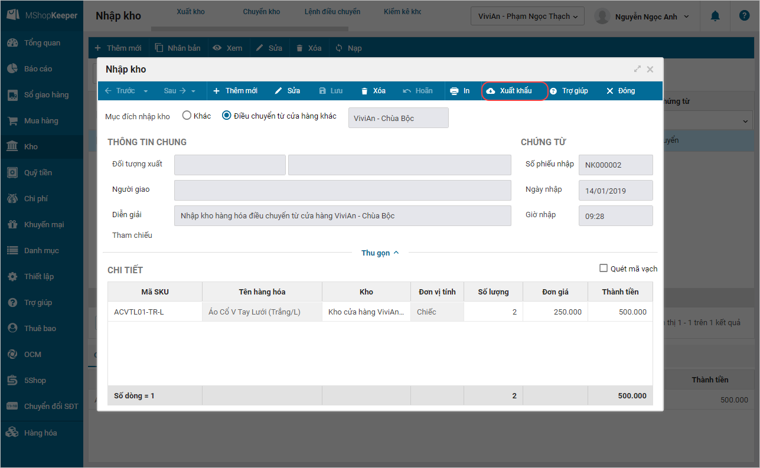This screenshot has height=468, width=760.
Task: Open Thiết lập settings in sidebar
Action: coord(41,276)
